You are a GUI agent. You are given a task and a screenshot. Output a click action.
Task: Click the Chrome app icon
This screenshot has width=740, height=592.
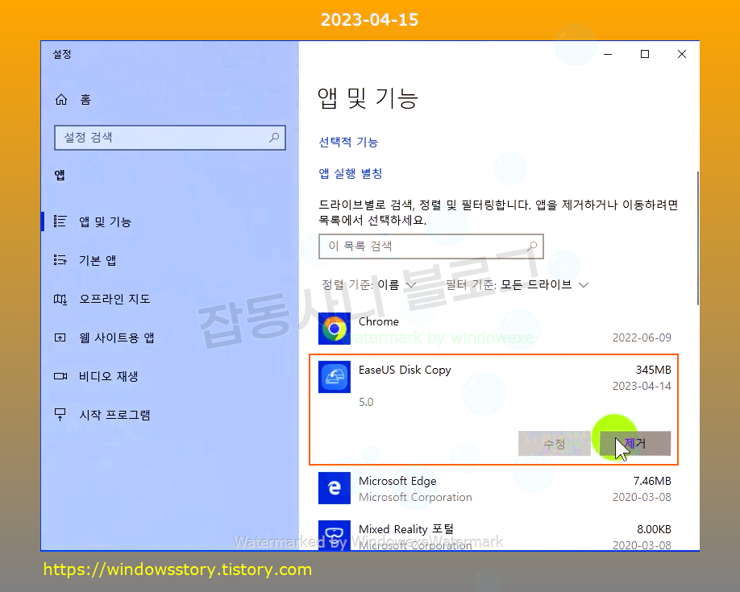click(x=335, y=329)
